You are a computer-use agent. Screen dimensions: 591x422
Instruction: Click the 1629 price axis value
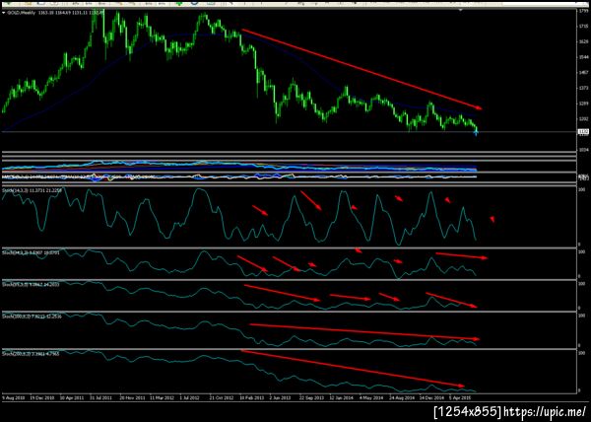click(583, 41)
